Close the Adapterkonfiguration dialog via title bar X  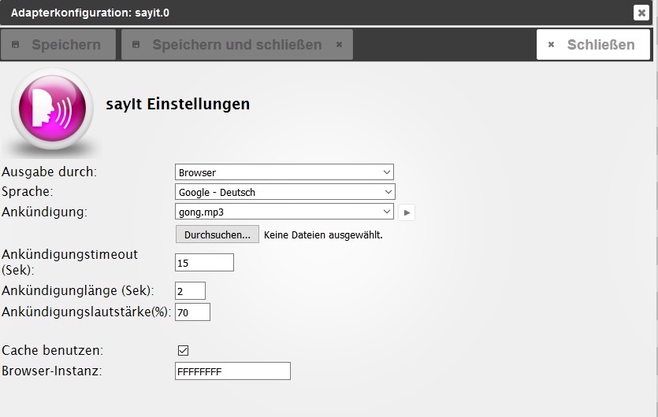click(x=641, y=13)
